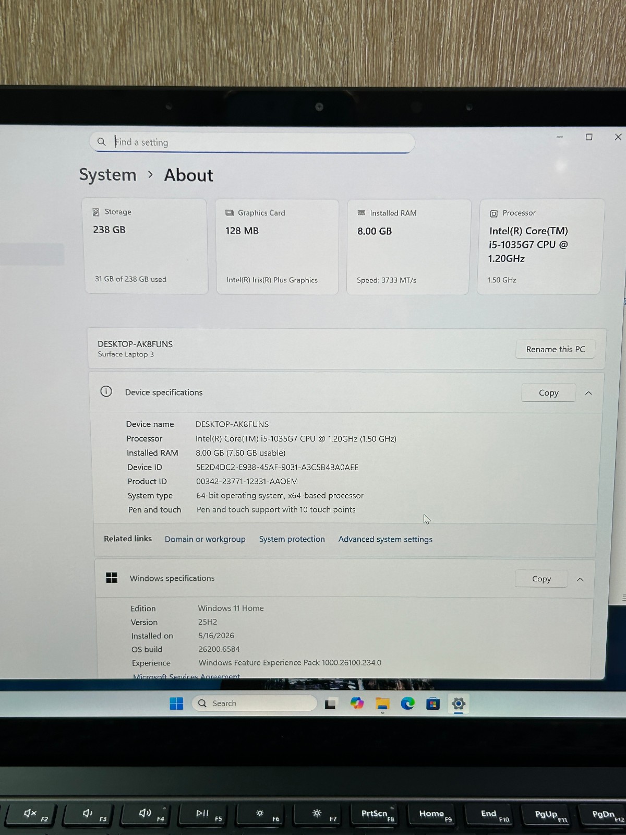This screenshot has width=626, height=835.
Task: Open the Processor info card
Action: (540, 246)
